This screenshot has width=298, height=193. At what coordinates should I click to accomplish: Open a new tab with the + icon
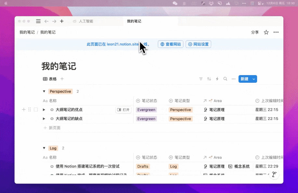(x=62, y=21)
